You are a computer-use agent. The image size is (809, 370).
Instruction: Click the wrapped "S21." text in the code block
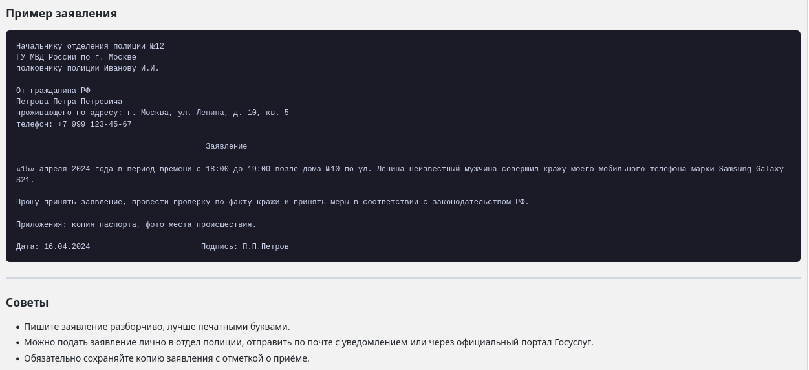(x=25, y=180)
